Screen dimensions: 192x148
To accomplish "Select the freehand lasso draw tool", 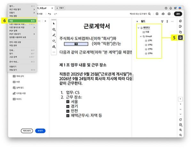I will 54,41.
